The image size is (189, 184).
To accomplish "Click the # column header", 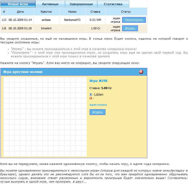I will point(4,12).
